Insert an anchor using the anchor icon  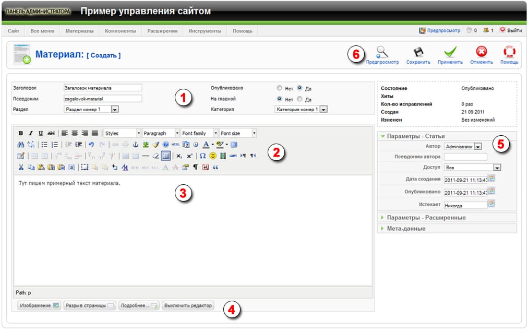136,145
